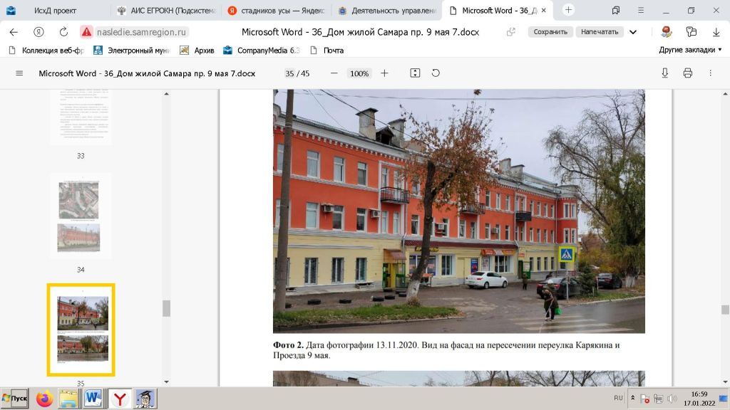Print the document using printer icon
Image resolution: width=730 pixels, height=410 pixels.
pyautogui.click(x=687, y=73)
